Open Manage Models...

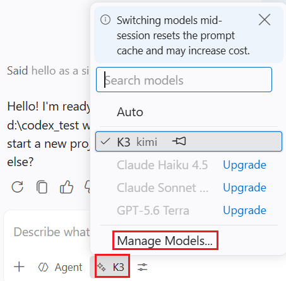point(165,241)
